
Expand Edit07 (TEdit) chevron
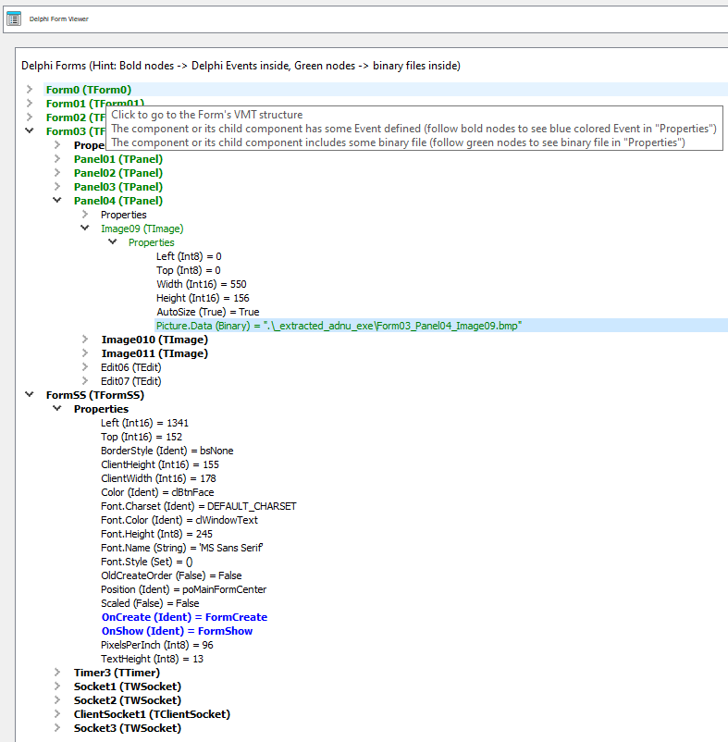coord(85,380)
